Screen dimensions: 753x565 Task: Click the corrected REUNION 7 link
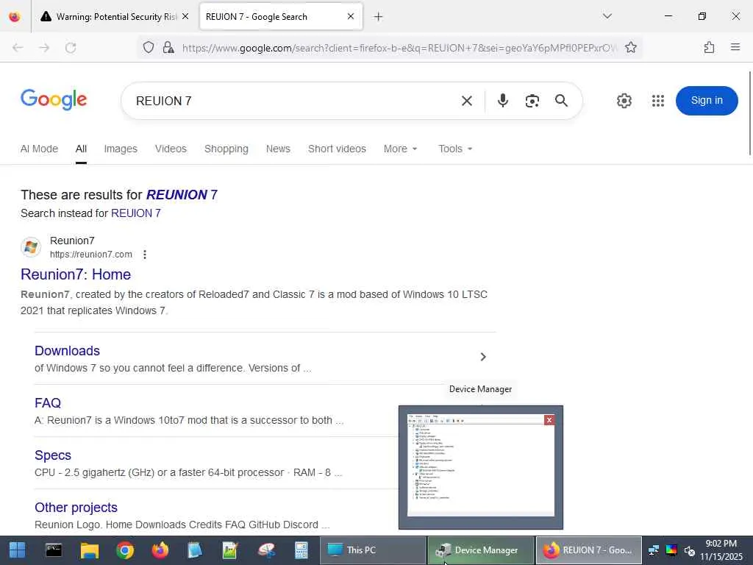[x=182, y=194]
